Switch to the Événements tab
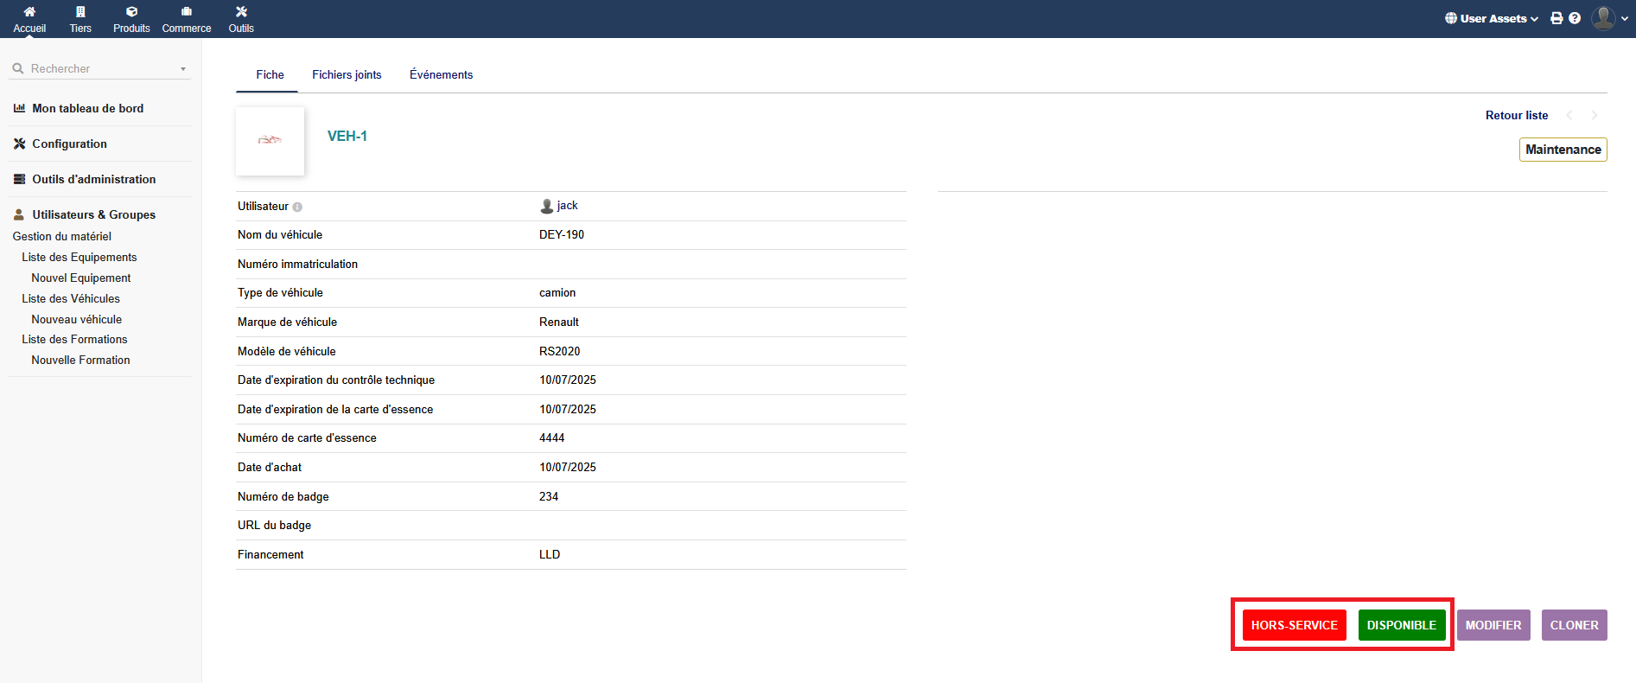This screenshot has height=683, width=1636. [441, 75]
